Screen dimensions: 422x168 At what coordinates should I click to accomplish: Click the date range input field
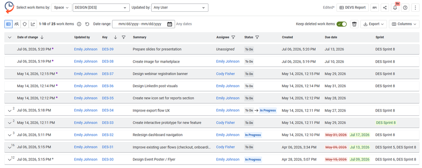(143, 24)
